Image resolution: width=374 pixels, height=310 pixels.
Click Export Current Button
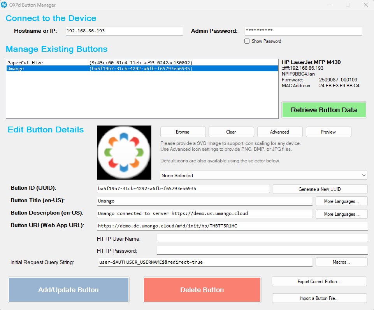(319, 281)
